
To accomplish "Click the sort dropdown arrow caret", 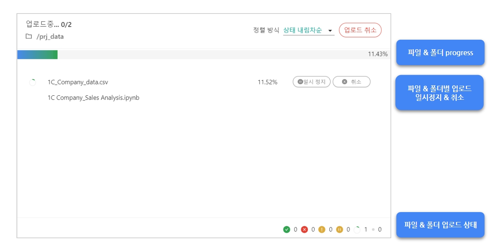I will (330, 31).
